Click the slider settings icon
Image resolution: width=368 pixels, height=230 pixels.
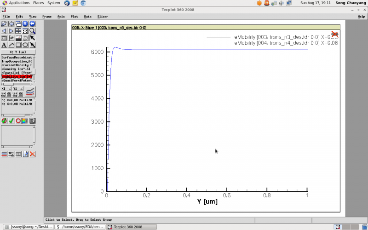[x=11, y=154]
